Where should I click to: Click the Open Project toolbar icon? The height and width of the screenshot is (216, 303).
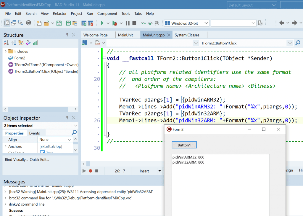(x=75, y=23)
